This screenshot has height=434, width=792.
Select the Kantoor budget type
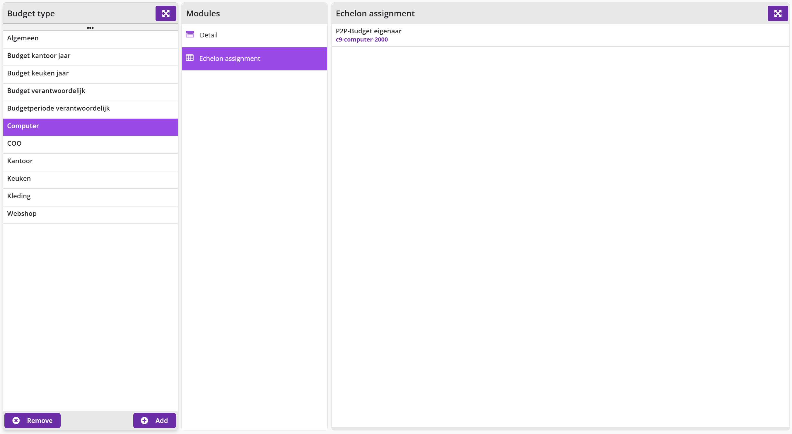(x=91, y=162)
